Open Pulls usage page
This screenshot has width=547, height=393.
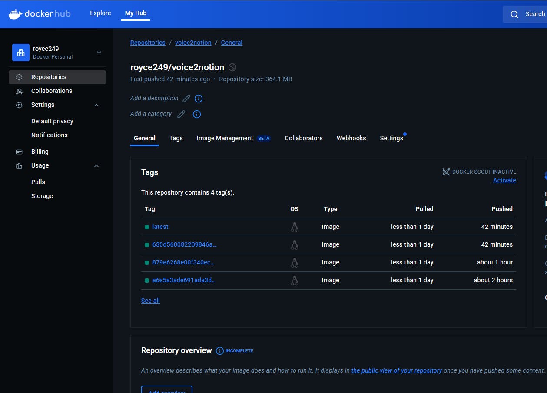click(x=38, y=182)
